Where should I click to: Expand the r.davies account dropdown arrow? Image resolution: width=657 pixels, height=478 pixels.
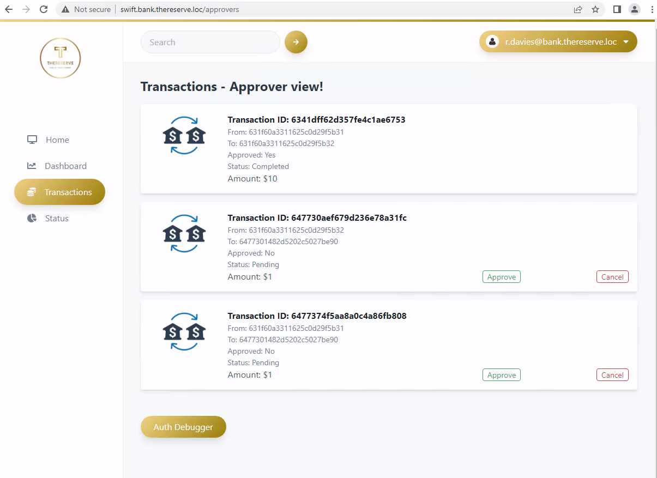pyautogui.click(x=626, y=42)
